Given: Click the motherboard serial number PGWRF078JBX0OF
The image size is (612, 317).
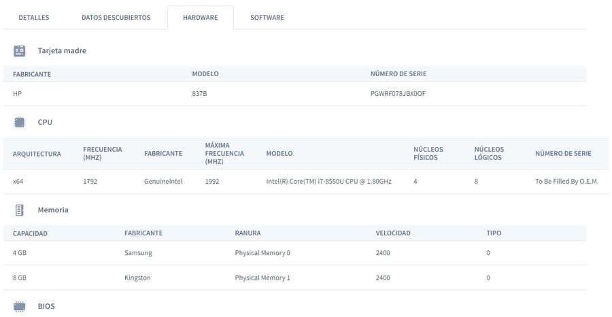Looking at the screenshot, I should click(398, 94).
